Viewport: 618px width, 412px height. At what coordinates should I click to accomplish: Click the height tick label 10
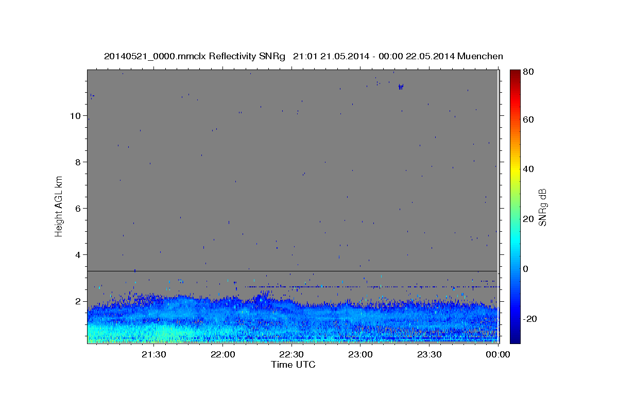(x=76, y=116)
